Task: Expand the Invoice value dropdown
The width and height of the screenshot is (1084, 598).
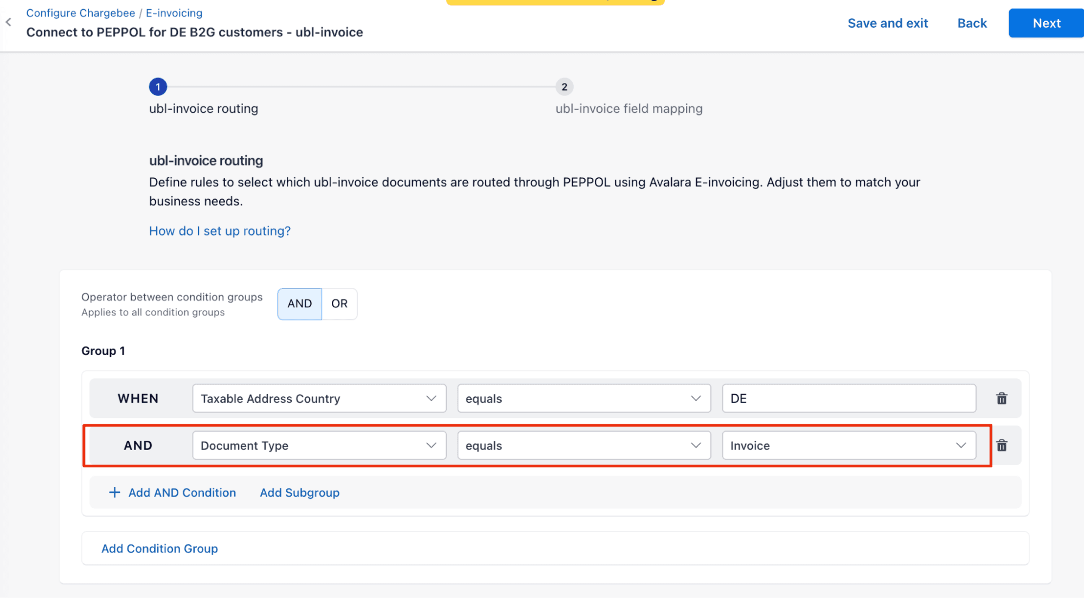Action: coord(849,446)
